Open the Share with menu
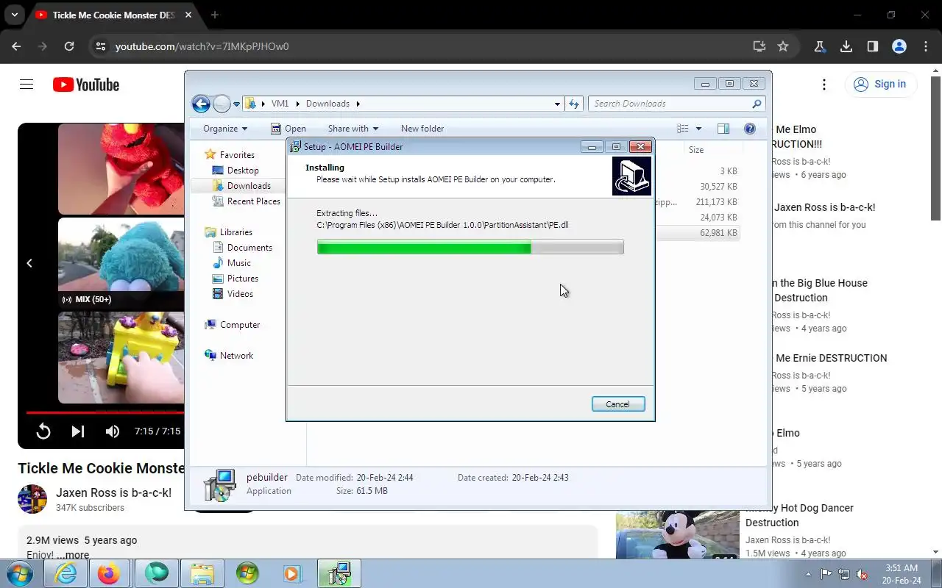 [353, 129]
